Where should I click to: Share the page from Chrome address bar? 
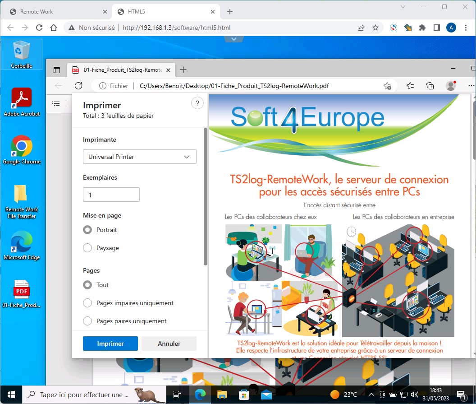(x=361, y=28)
